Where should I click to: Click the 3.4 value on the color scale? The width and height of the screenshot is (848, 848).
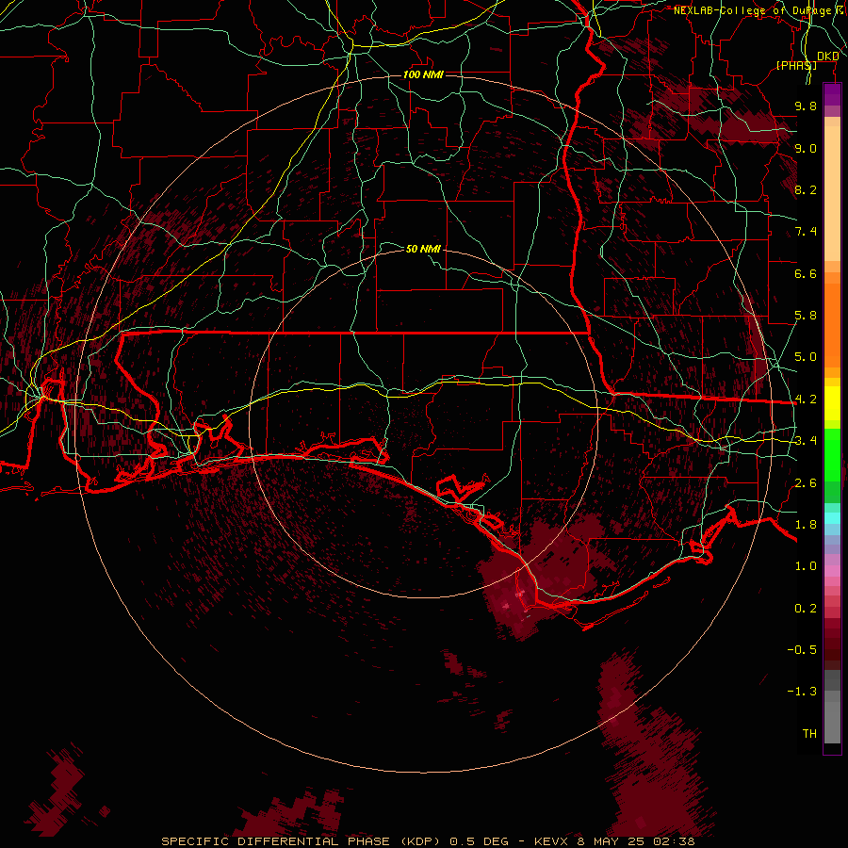[x=806, y=441]
